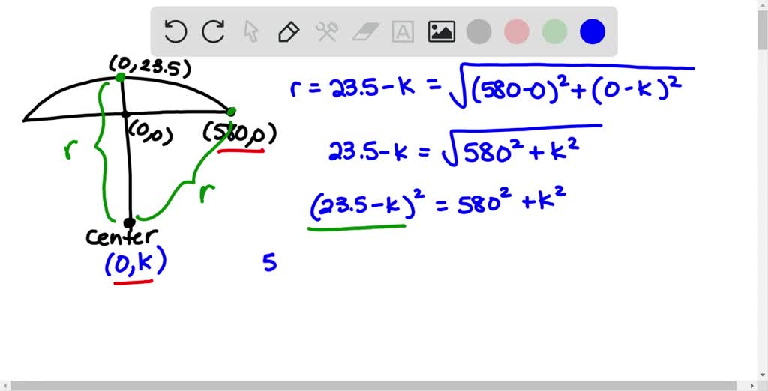Click the horizontal scrollbar at bottom

(x=373, y=386)
